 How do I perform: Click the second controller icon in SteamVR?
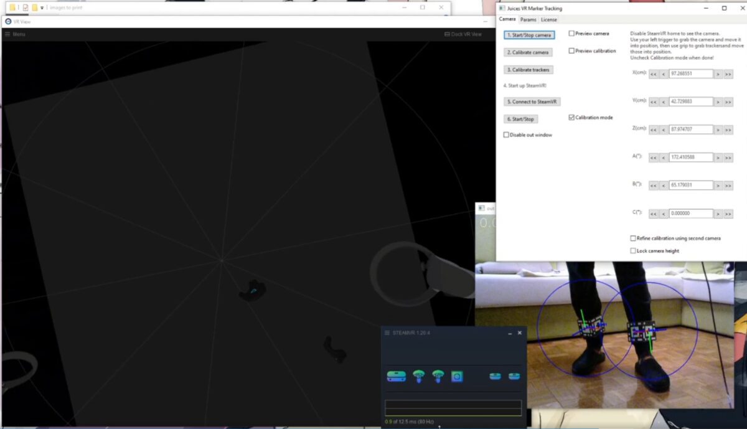pos(438,376)
